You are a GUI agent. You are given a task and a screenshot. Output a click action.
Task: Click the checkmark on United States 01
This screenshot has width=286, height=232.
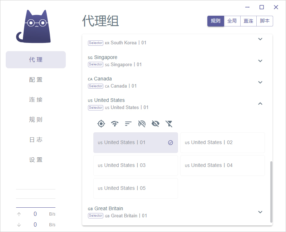pyautogui.click(x=171, y=143)
